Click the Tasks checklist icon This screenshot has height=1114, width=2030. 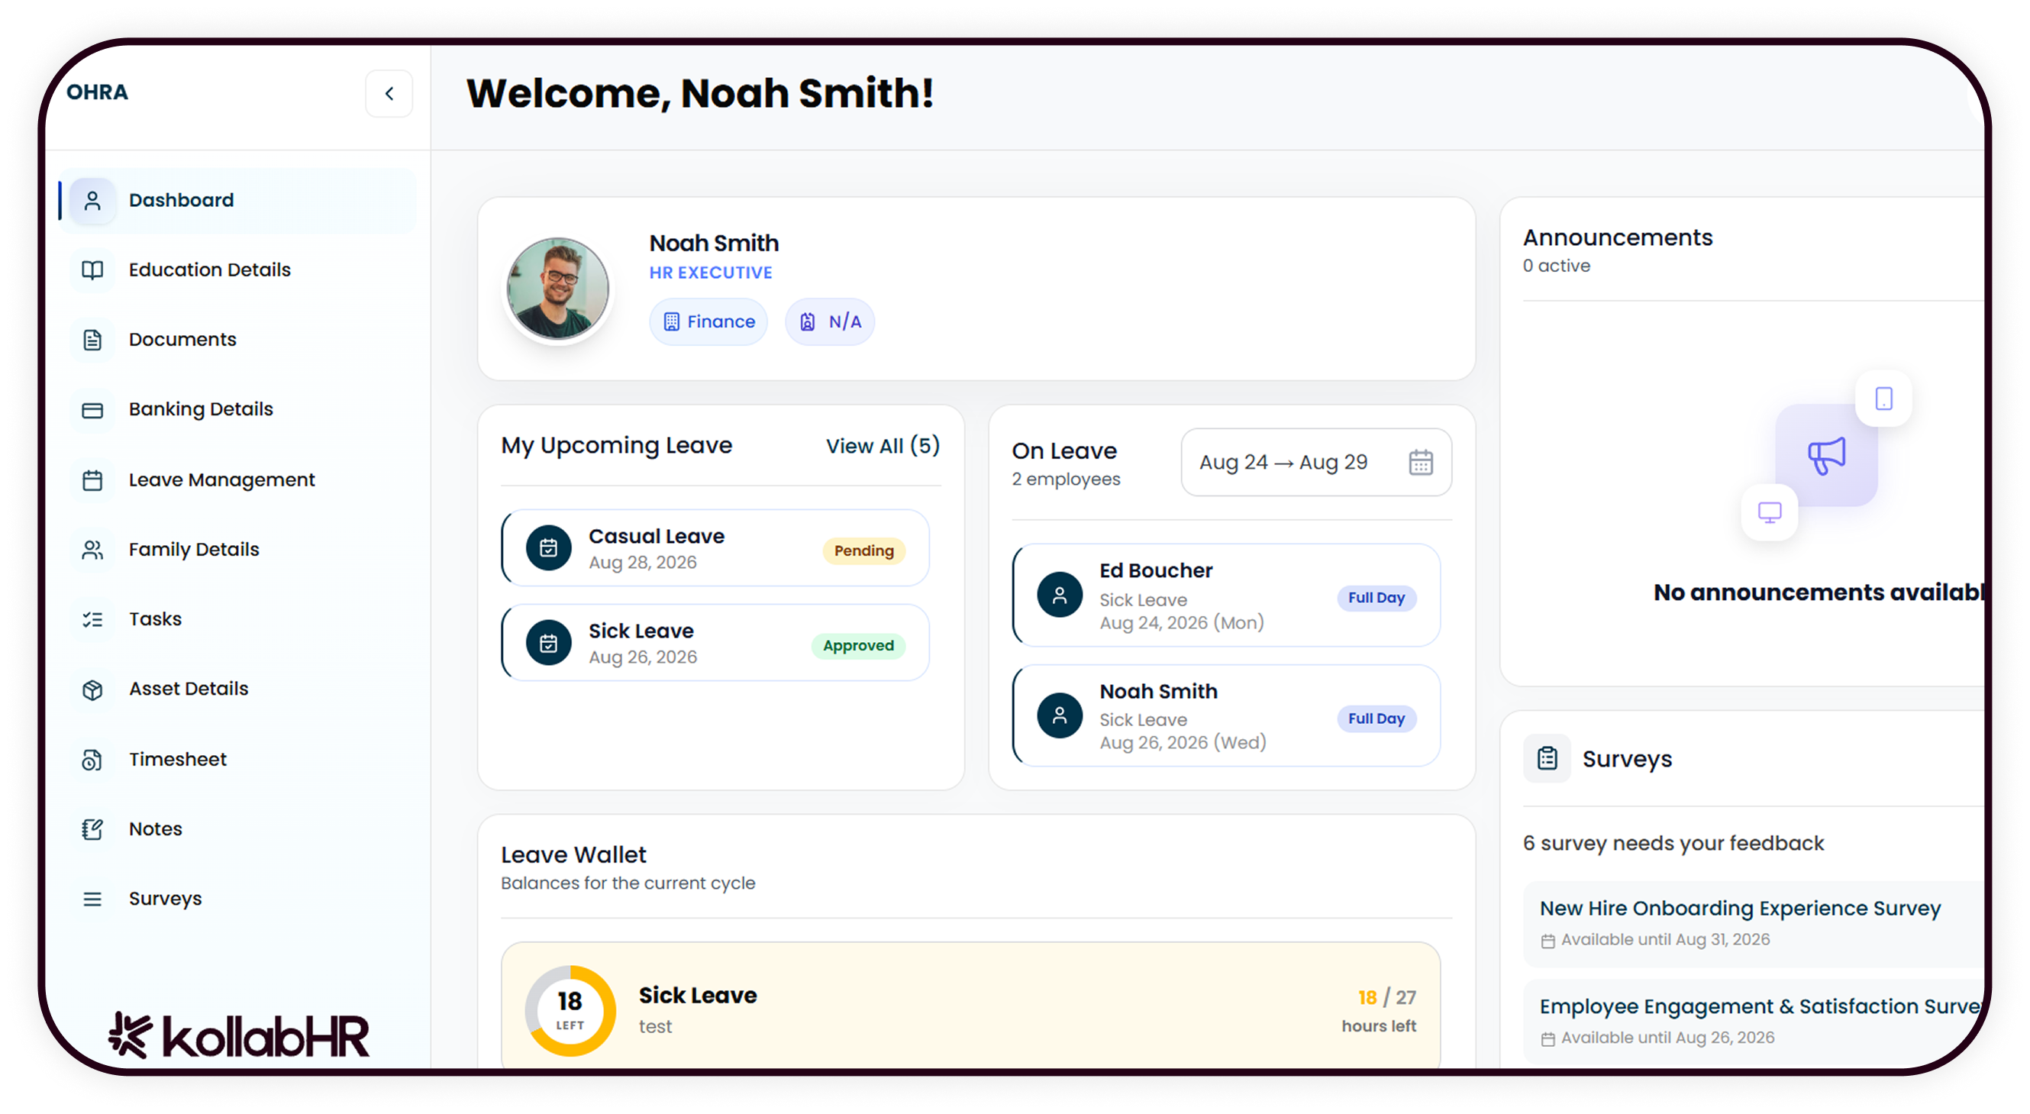pyautogui.click(x=92, y=620)
